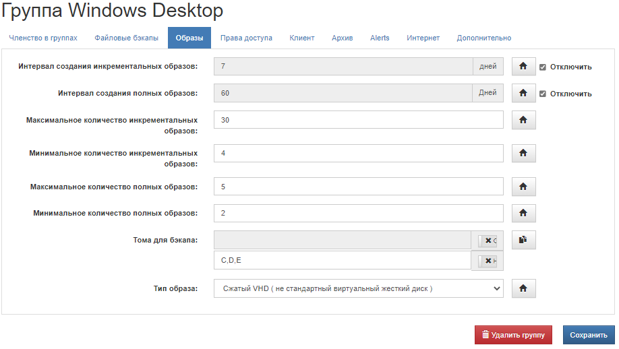Image resolution: width=619 pixels, height=349 pixels.
Task: Click maximum full images field with 5
Action: (x=359, y=187)
